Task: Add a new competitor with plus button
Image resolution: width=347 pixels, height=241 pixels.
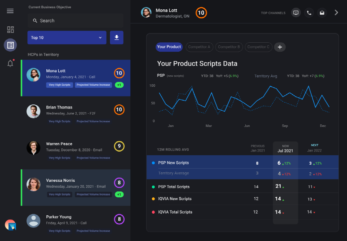Action: tap(280, 47)
